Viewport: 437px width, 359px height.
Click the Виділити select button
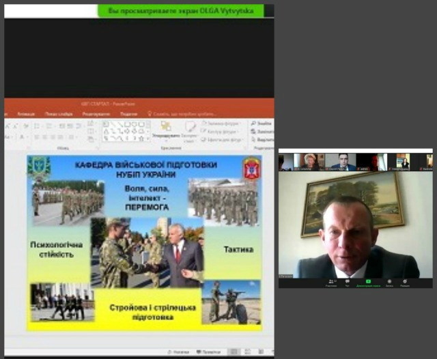pyautogui.click(x=262, y=139)
